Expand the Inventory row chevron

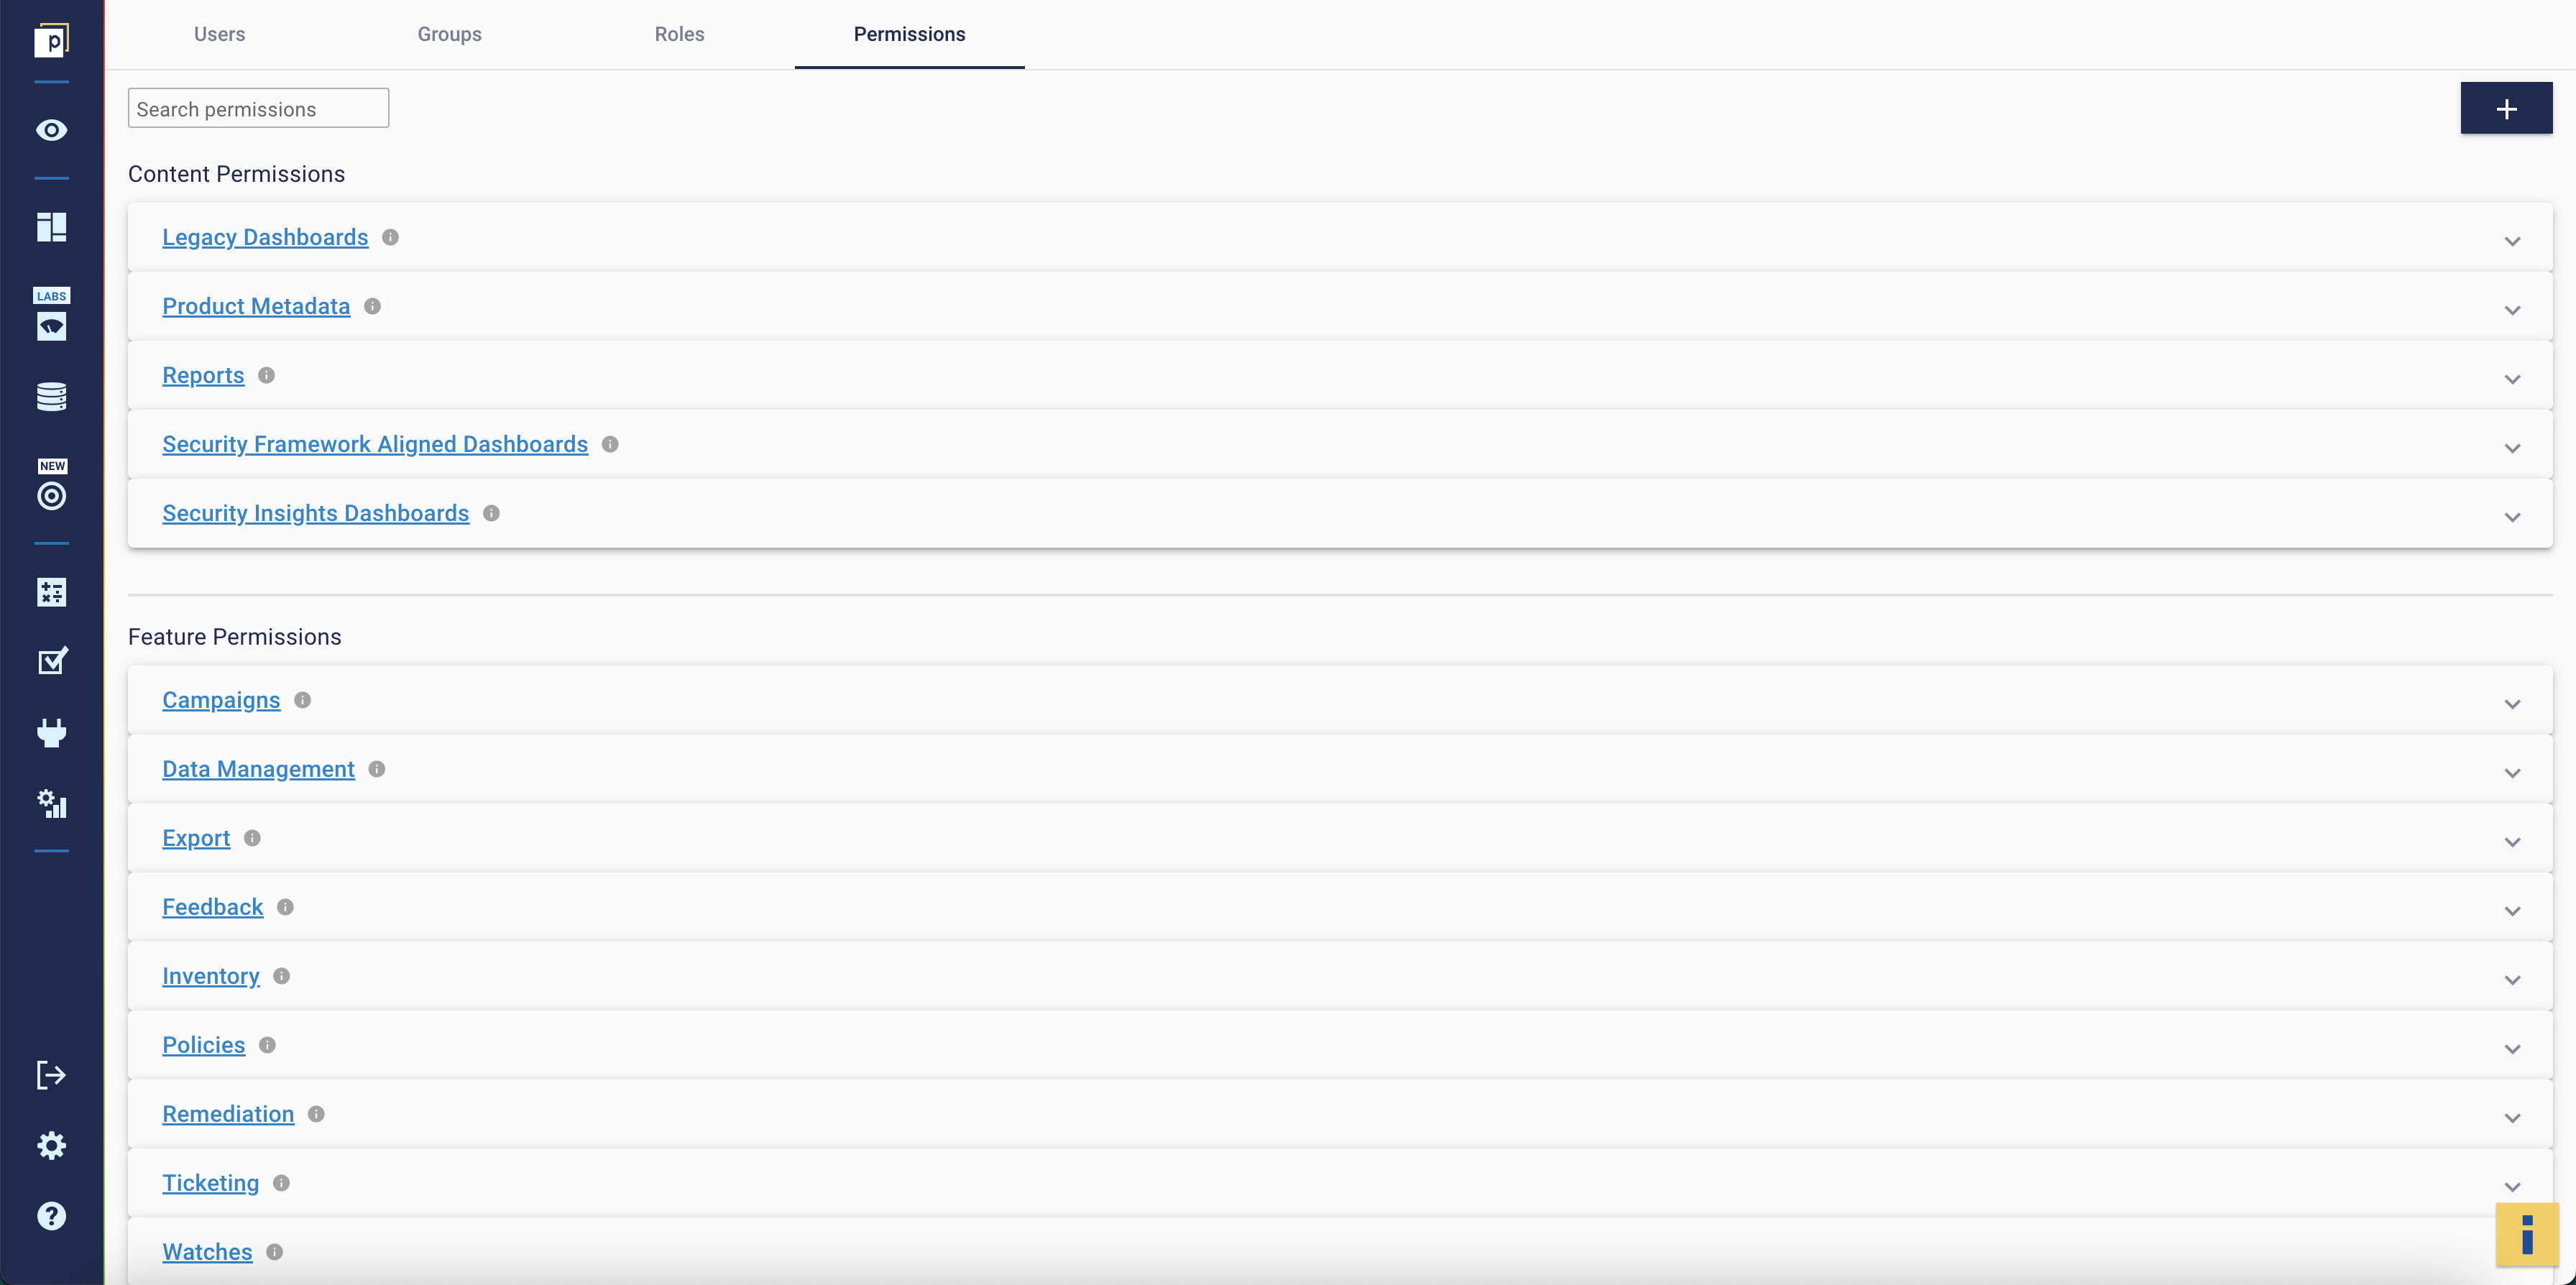tap(2512, 980)
